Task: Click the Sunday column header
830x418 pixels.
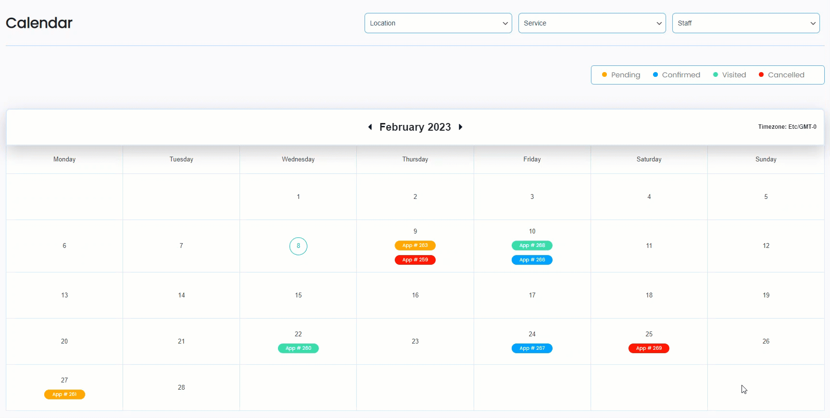Action: coord(766,159)
